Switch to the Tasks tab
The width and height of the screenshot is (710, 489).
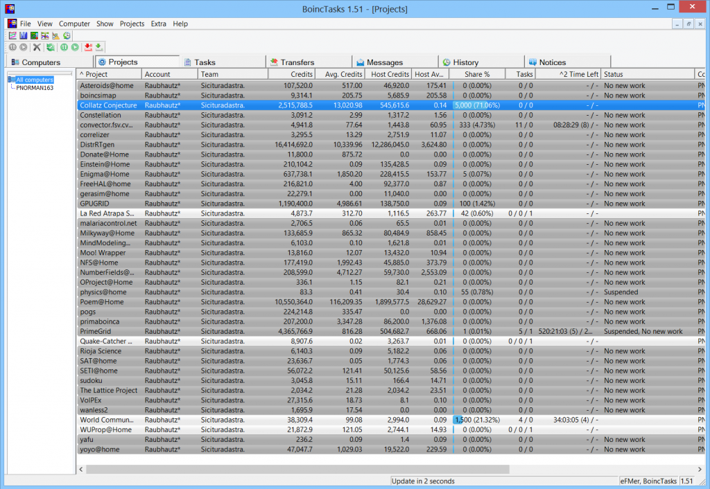point(204,62)
